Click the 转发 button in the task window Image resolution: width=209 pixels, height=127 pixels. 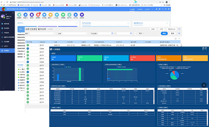pos(153,29)
